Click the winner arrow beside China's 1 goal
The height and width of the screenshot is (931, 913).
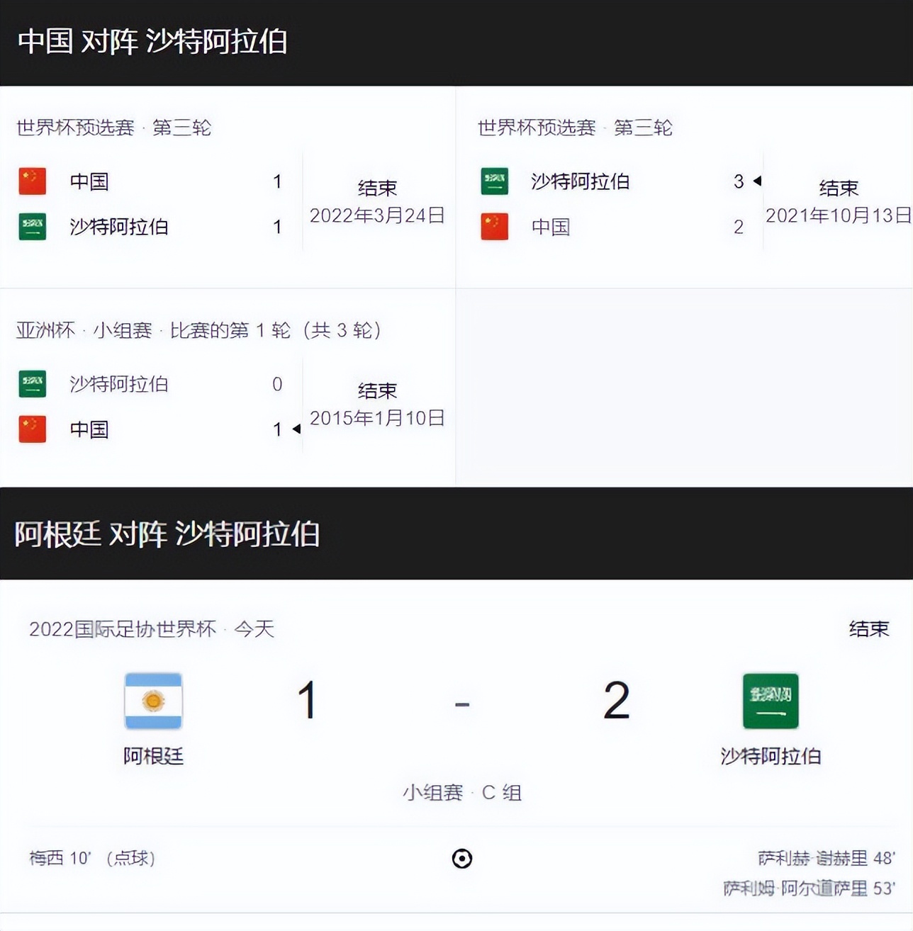tap(298, 429)
